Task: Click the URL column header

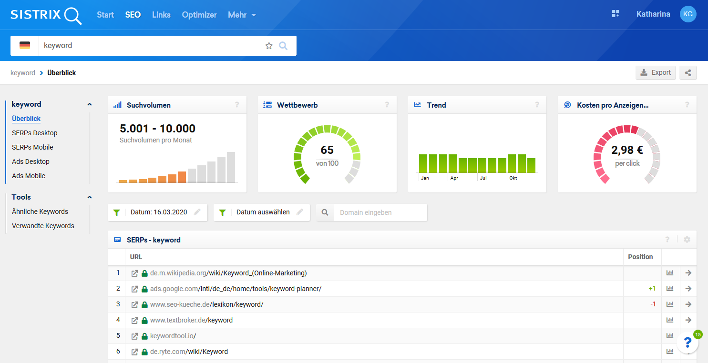Action: pos(136,257)
